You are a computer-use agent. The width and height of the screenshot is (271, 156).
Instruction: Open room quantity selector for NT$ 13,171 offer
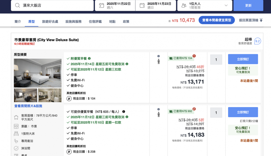216,60
